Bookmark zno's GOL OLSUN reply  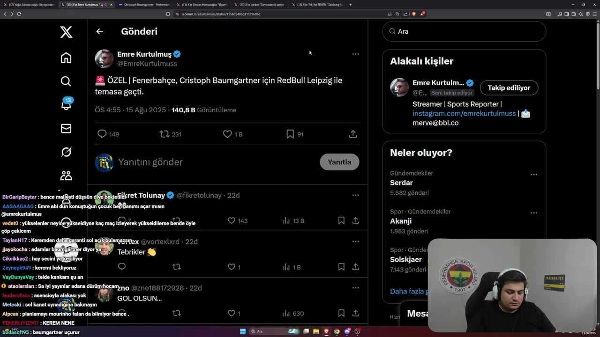[x=341, y=313]
